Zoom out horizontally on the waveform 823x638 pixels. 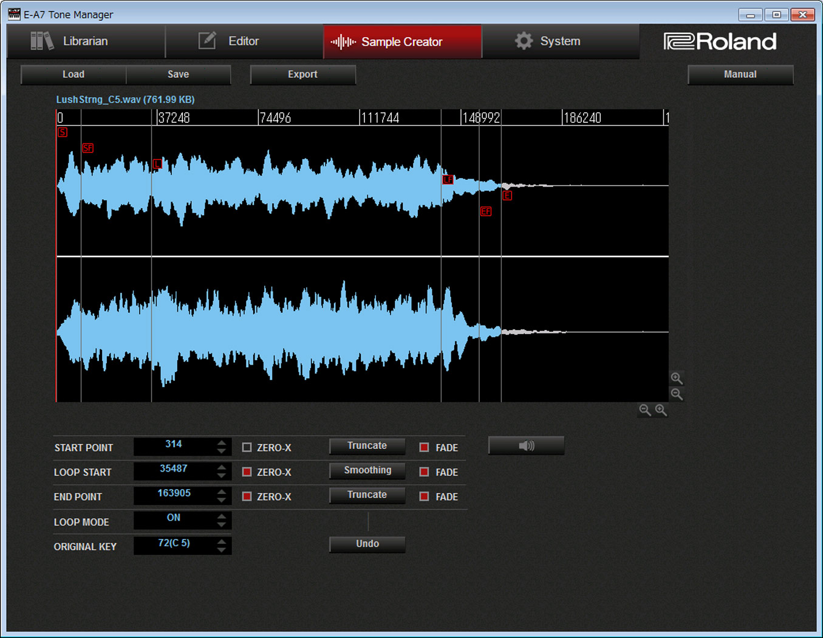(x=645, y=410)
